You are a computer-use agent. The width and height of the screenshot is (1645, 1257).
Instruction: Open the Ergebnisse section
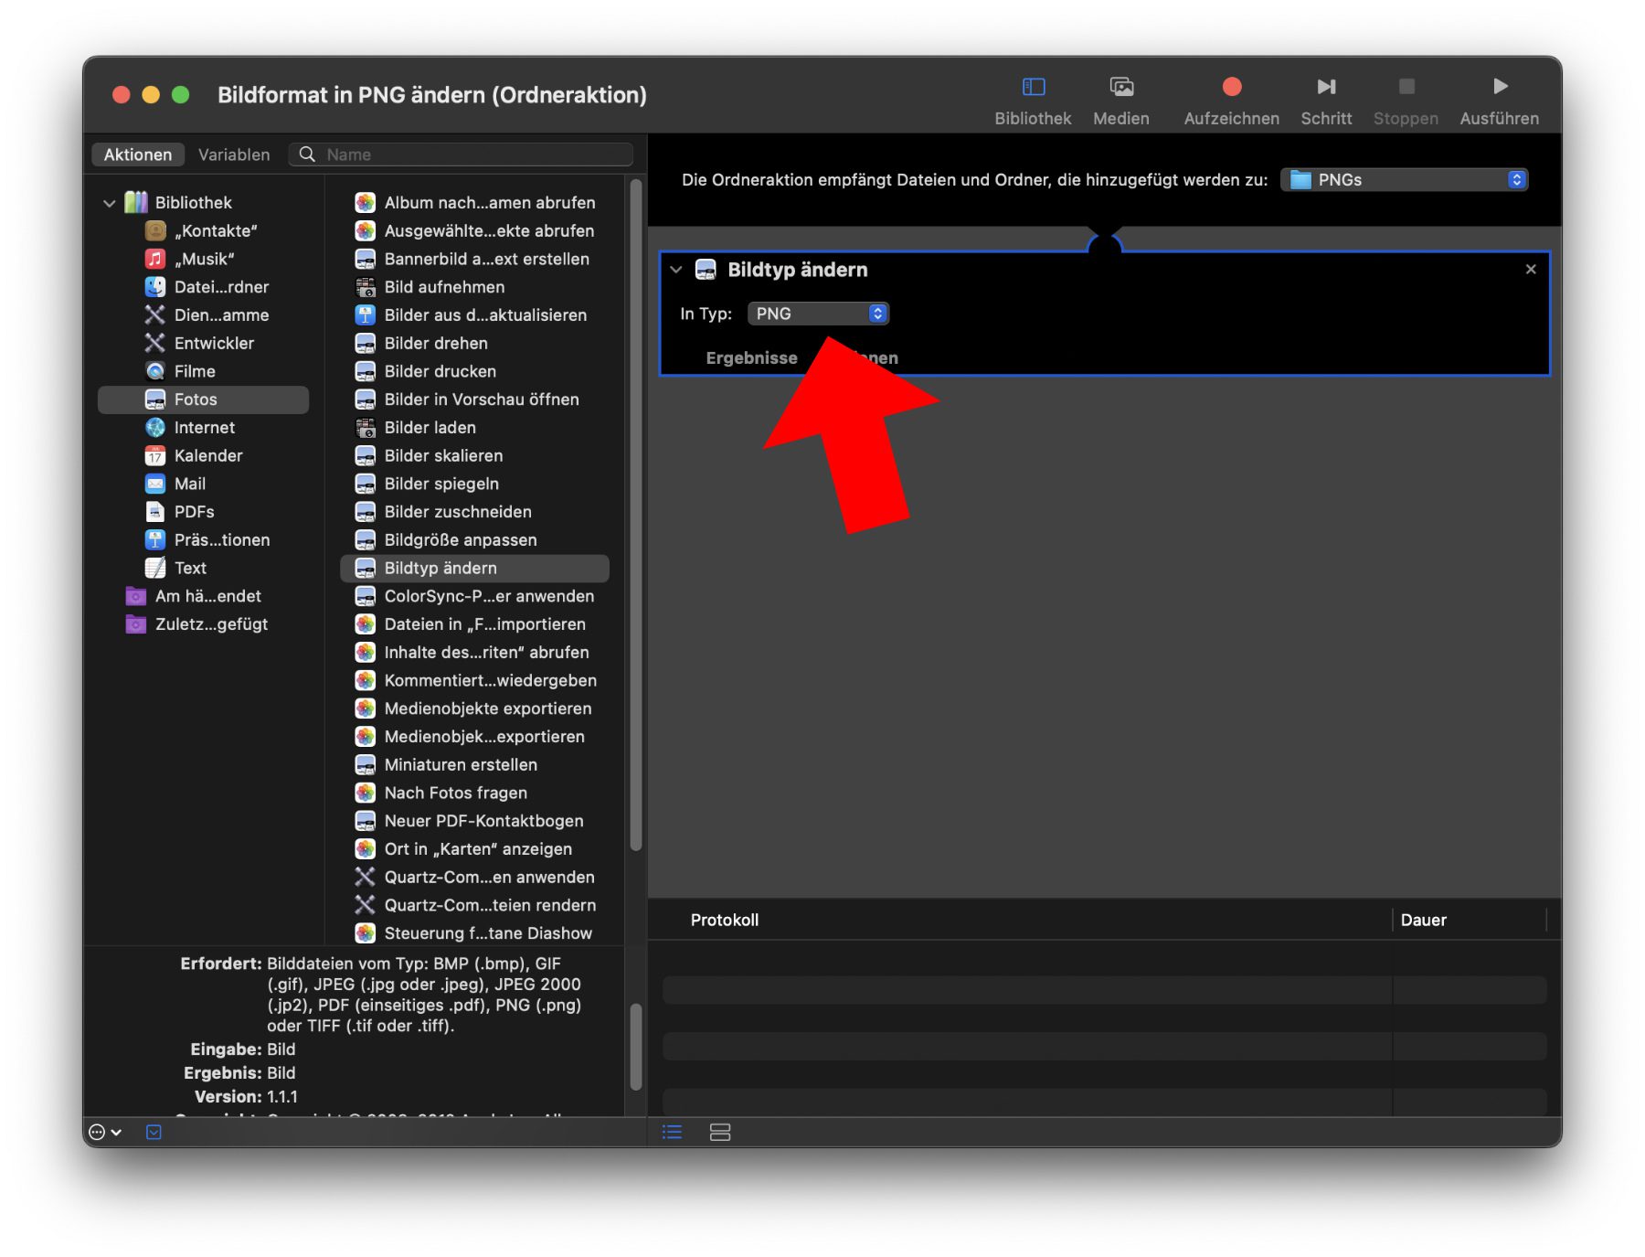pos(751,358)
